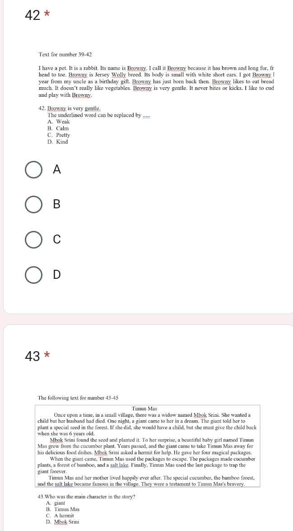This screenshot has height=531, width=293.
Task: Click the 'Timun Mas' story title
Action: pyautogui.click(x=144, y=409)
